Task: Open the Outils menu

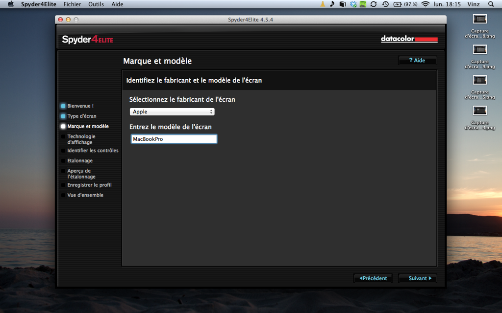Action: pyautogui.click(x=96, y=4)
